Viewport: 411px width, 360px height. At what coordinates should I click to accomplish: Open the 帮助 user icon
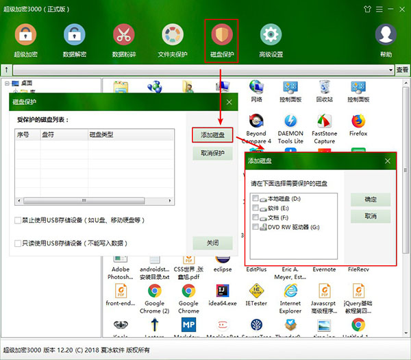(386, 40)
